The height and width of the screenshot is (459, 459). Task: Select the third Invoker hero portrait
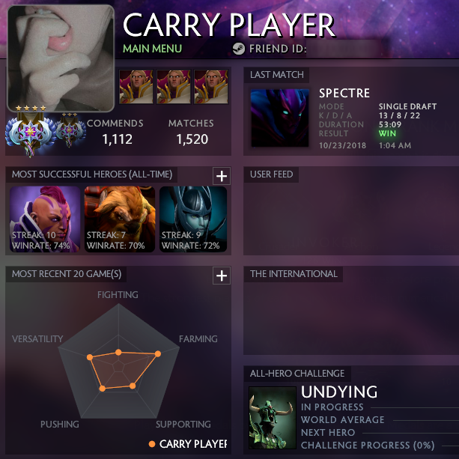pyautogui.click(x=211, y=87)
